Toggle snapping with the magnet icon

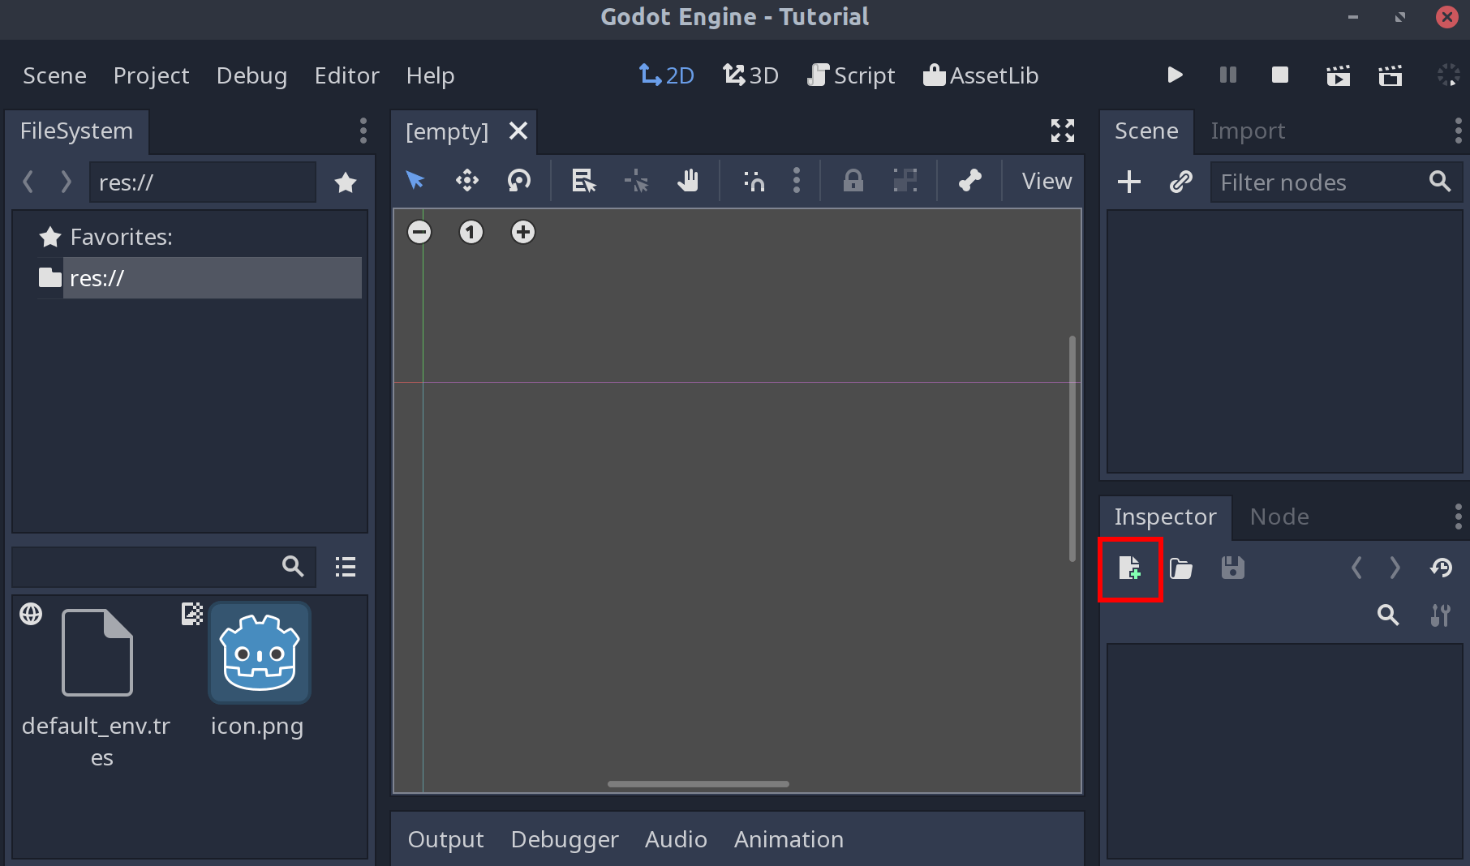coord(752,181)
